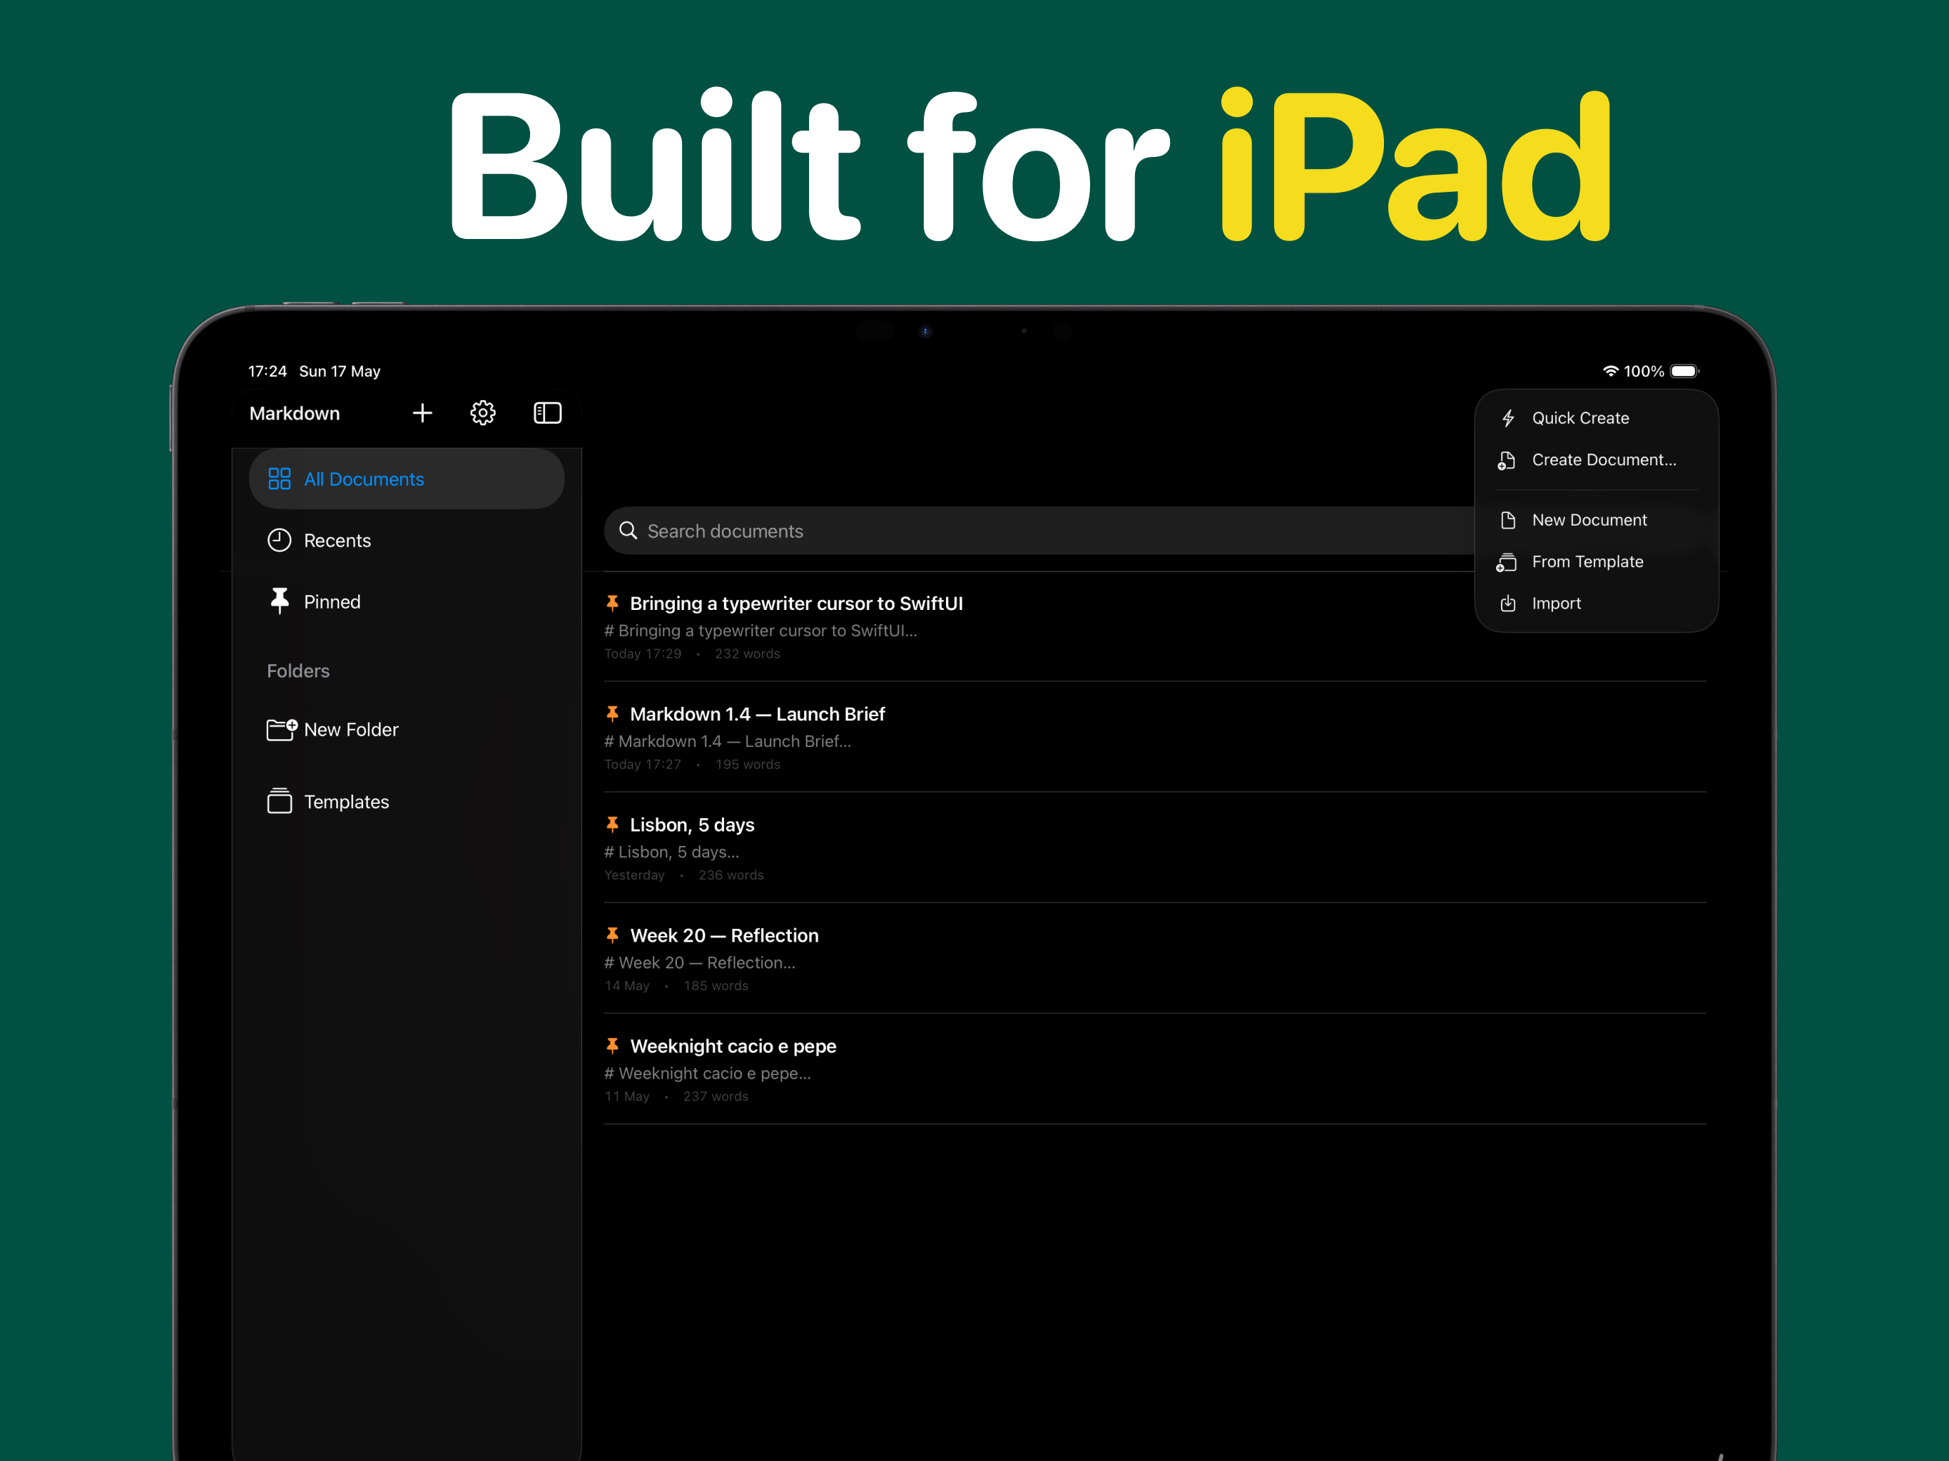Create a New Folder from the sidebar
Image resolution: width=1949 pixels, height=1461 pixels.
point(406,730)
